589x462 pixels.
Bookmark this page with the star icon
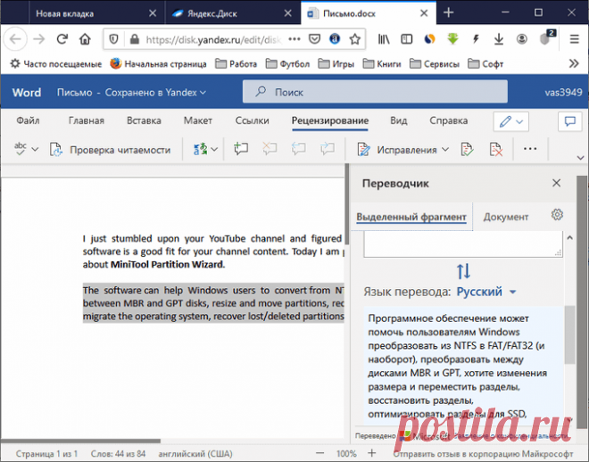[355, 39]
